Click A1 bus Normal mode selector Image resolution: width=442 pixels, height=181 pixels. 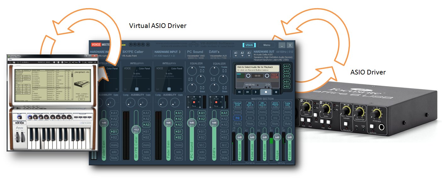click(238, 105)
